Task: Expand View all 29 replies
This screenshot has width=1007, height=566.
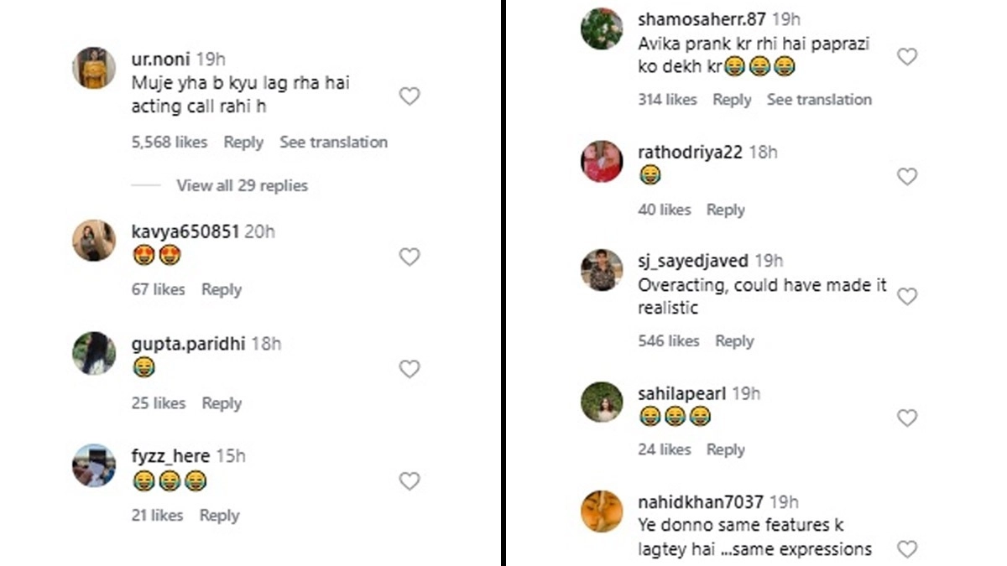Action: click(x=242, y=186)
